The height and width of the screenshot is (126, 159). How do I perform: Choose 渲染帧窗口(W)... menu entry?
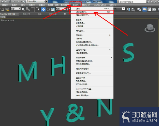[92, 15]
